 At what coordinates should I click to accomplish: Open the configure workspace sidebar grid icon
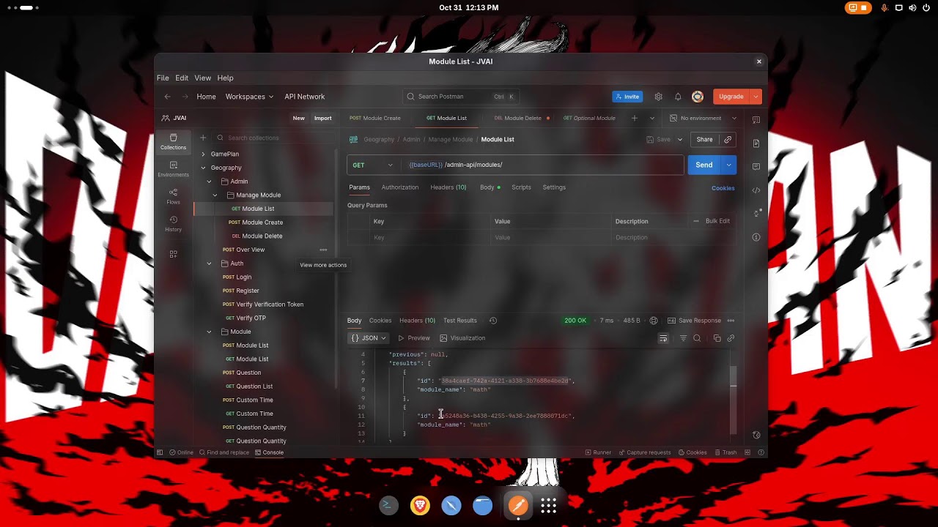point(174,254)
